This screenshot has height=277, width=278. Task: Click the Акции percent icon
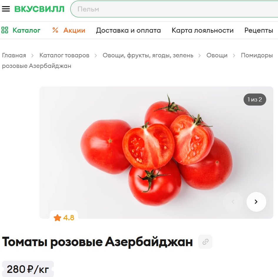click(x=55, y=30)
